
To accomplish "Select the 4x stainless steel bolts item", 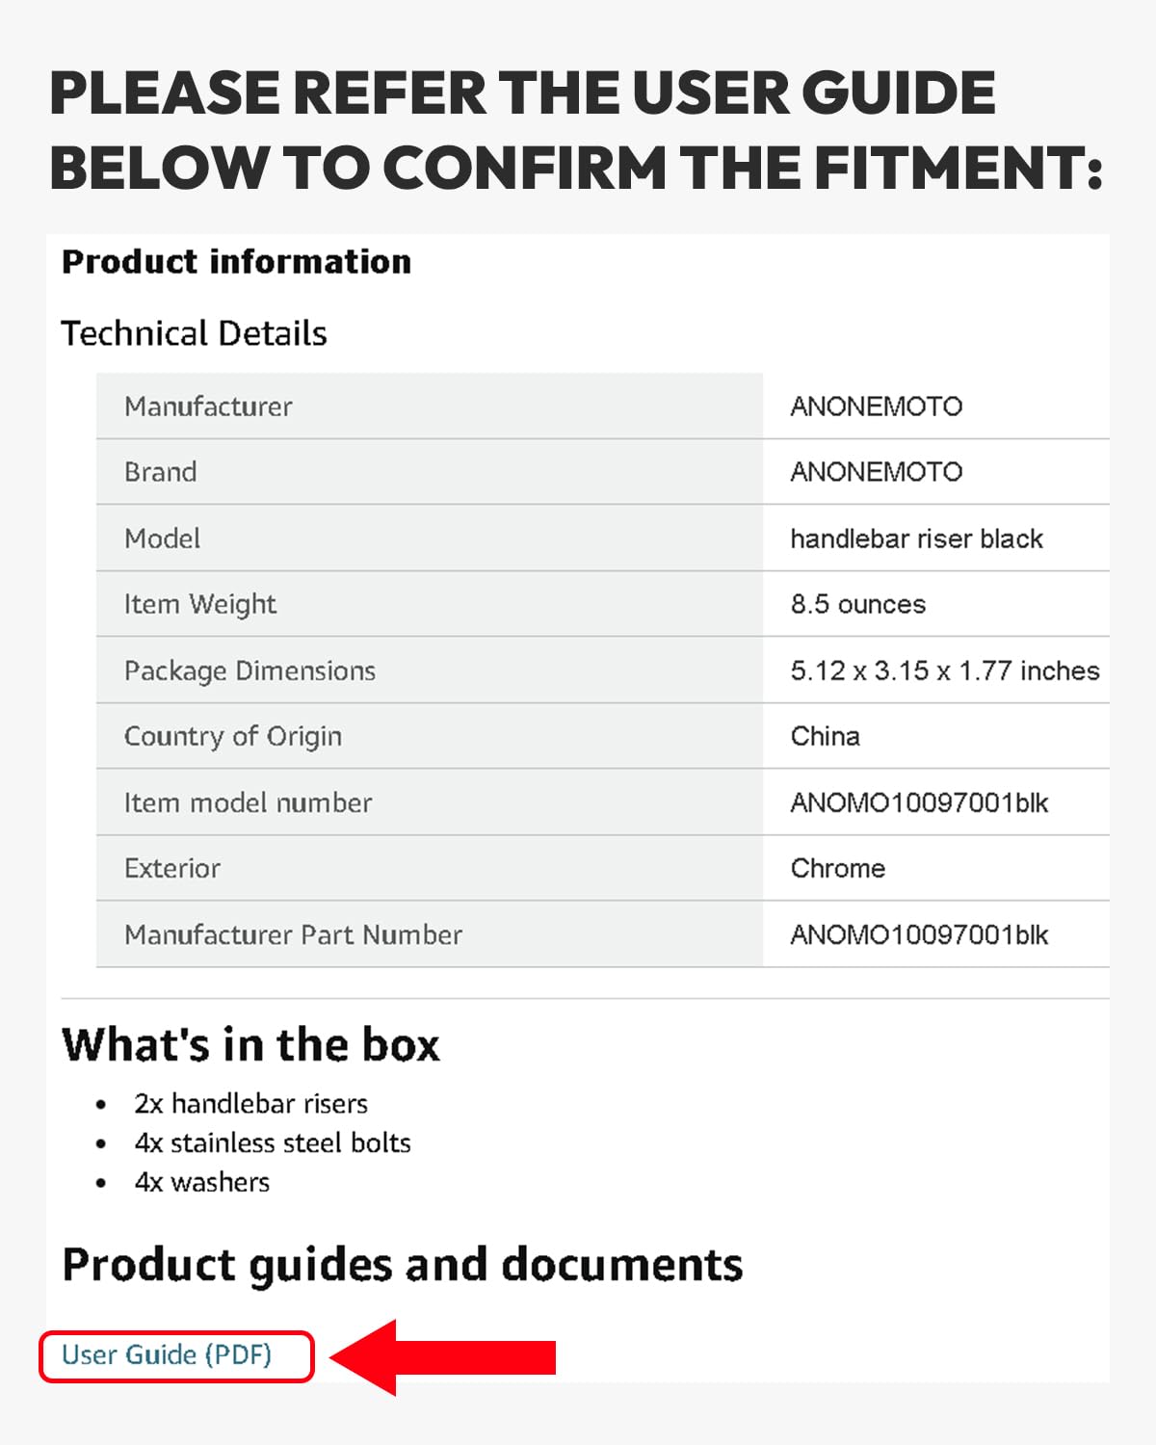I will tap(273, 1143).
